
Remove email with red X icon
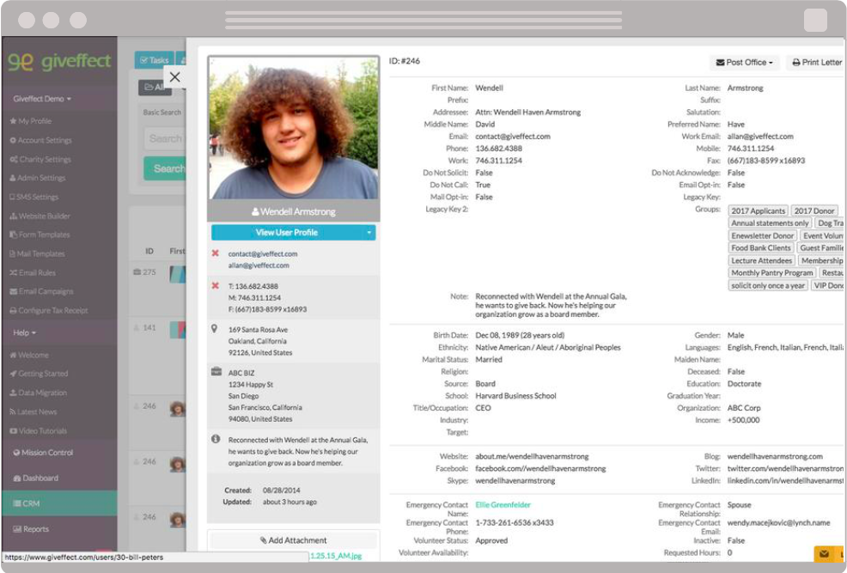click(x=215, y=253)
